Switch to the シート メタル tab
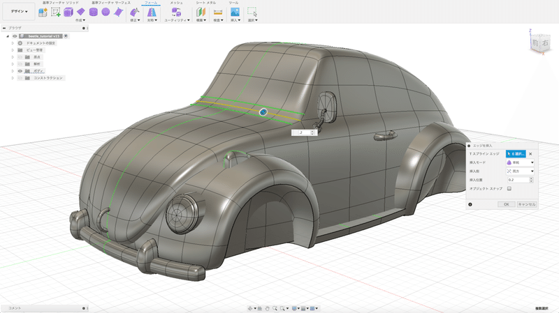This screenshot has height=313, width=559. coord(205,3)
